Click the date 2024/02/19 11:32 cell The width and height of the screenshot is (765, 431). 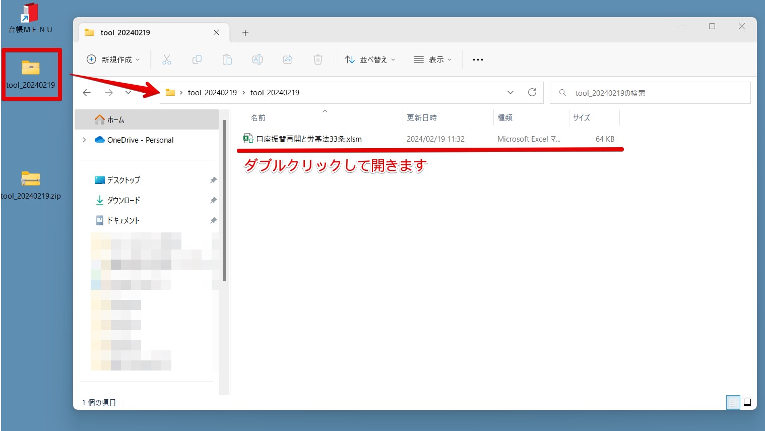click(435, 139)
